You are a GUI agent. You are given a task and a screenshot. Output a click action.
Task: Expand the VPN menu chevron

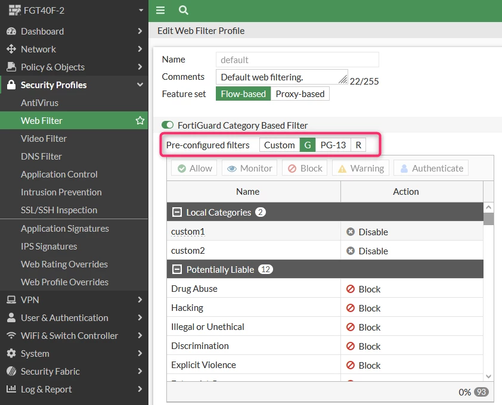pos(140,300)
